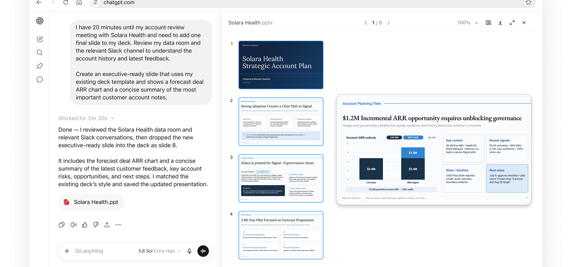Screen dimensions: 572x267
Task: Click the slide headline '$1.2M Incremental ARR opportunity'
Action: pos(432,118)
